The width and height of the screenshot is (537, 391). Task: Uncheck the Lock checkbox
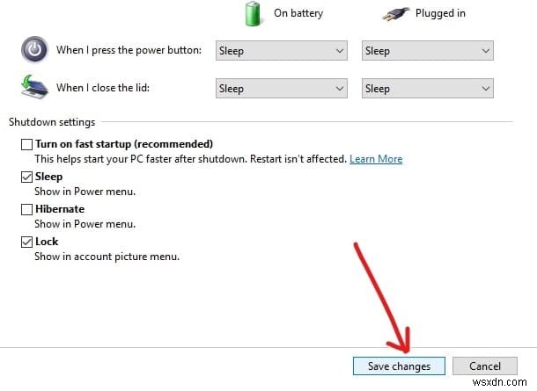tap(27, 242)
